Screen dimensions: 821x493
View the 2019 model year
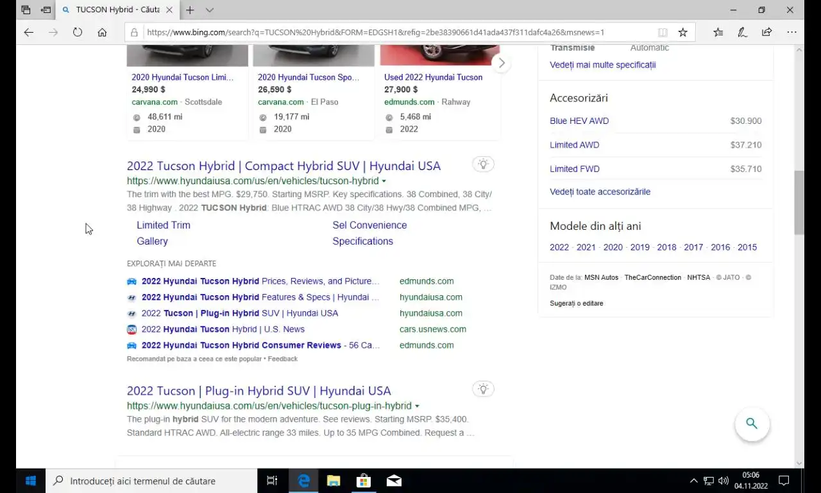pyautogui.click(x=639, y=247)
